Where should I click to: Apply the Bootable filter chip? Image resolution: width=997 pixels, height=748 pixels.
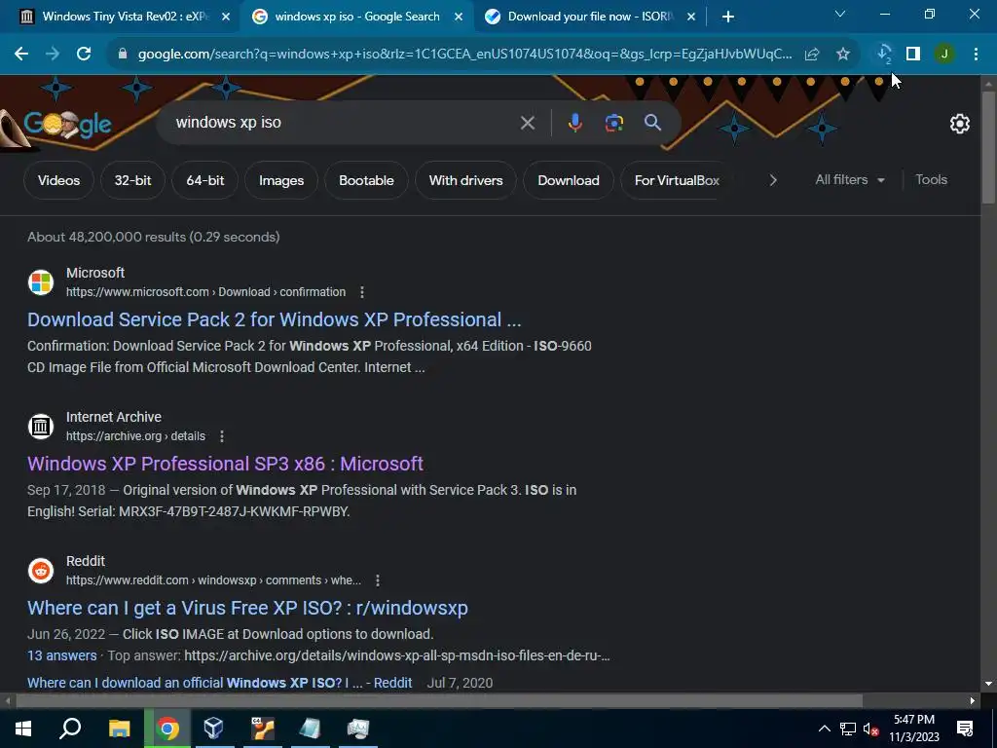click(x=366, y=180)
